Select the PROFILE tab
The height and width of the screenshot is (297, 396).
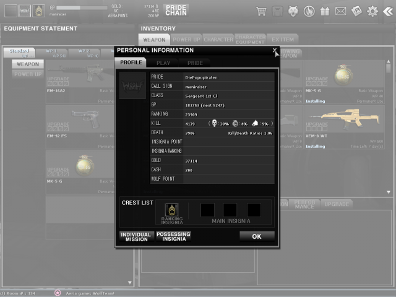point(131,62)
